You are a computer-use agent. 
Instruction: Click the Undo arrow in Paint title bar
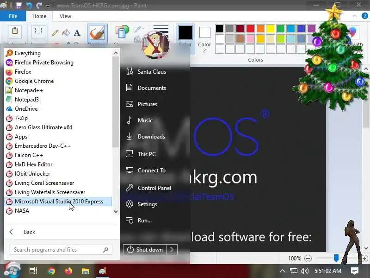[x=29, y=5]
